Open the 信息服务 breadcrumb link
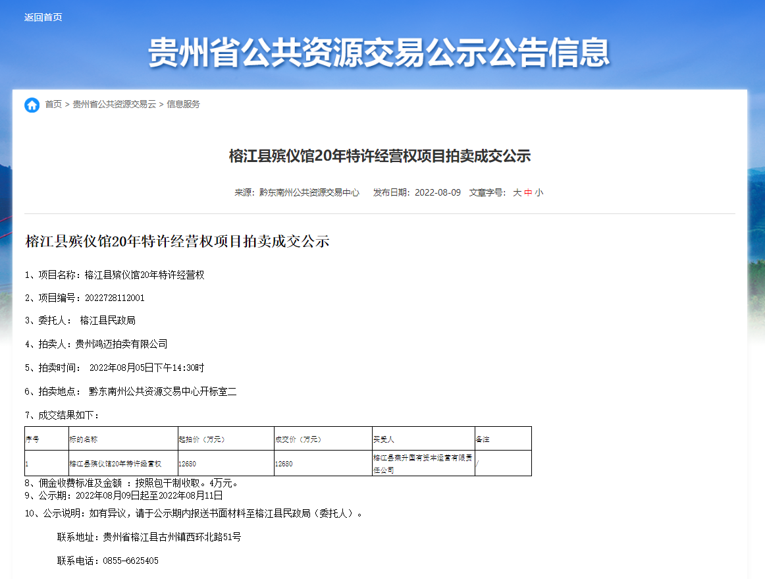This screenshot has width=765, height=579. [182, 104]
